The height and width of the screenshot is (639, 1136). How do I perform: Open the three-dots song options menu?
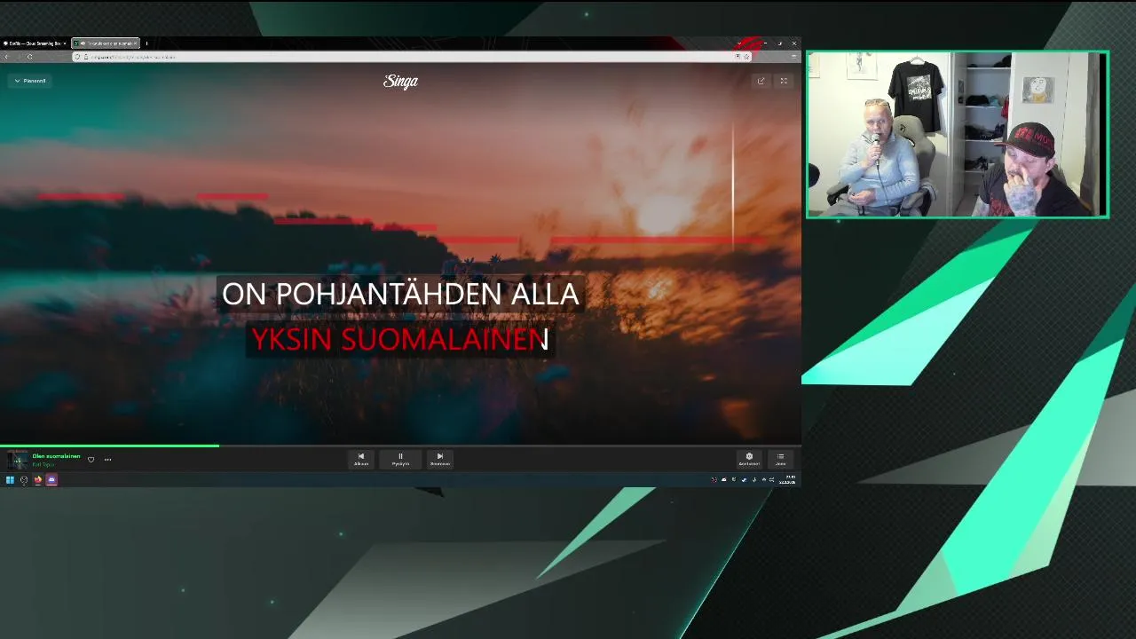[x=107, y=460]
